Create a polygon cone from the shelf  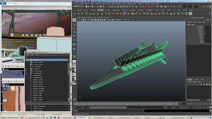(x=90, y=14)
